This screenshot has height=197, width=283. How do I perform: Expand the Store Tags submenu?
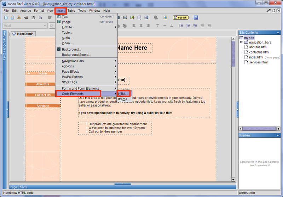(86, 82)
